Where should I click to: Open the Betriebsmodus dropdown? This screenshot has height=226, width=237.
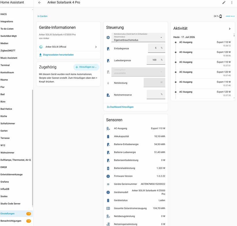(x=138, y=38)
